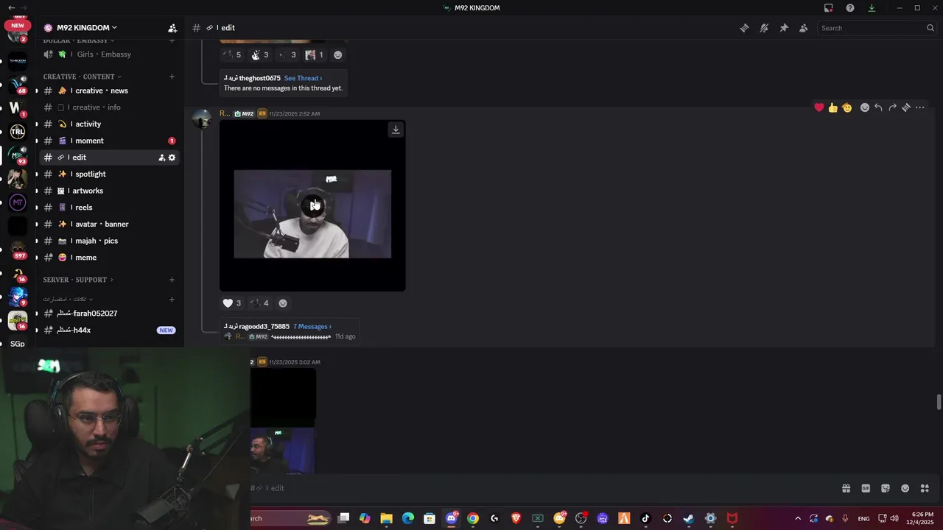
Task: React with saluting face quick reaction
Action: 847,107
